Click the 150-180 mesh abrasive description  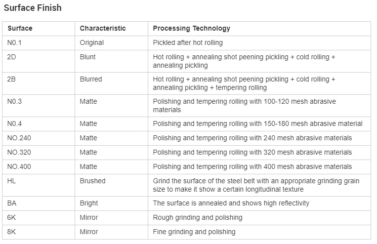(257, 123)
